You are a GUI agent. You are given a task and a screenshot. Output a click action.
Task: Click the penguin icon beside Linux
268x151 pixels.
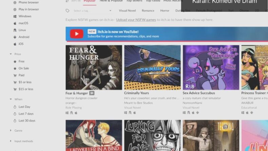tap(15, 30)
